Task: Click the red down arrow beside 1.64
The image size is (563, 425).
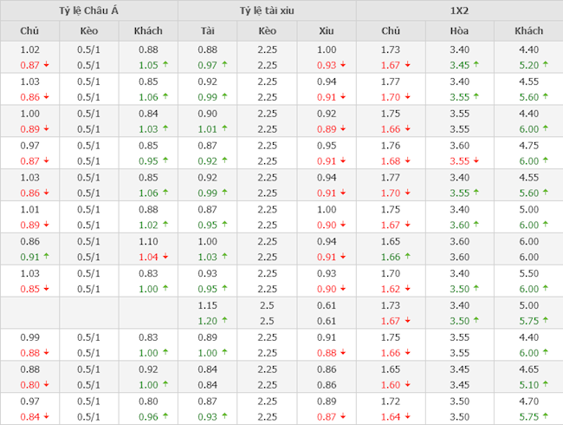Action: coord(407,416)
